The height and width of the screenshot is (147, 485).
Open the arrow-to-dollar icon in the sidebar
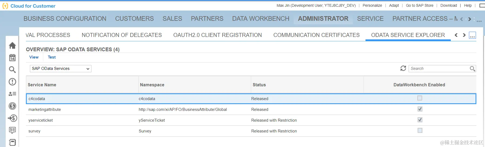coord(12,118)
